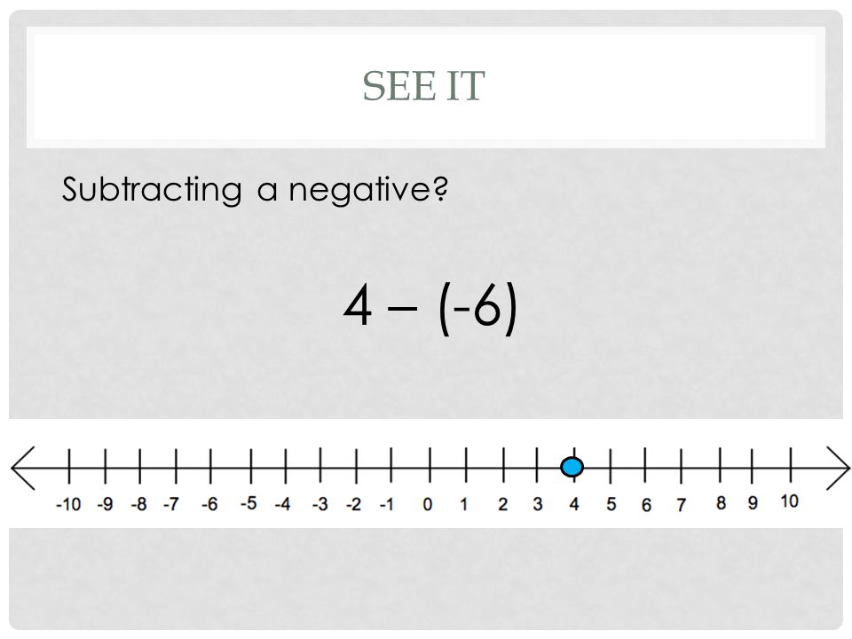This screenshot has height=639, width=852.
Task: Click the tick mark above number 8
Action: pyautogui.click(x=720, y=465)
